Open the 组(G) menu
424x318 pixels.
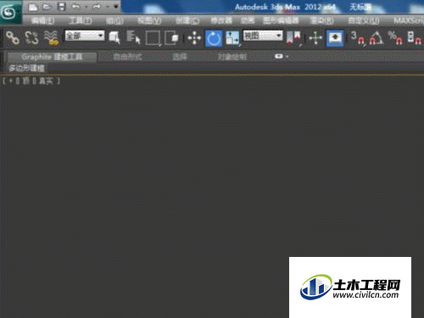point(114,20)
